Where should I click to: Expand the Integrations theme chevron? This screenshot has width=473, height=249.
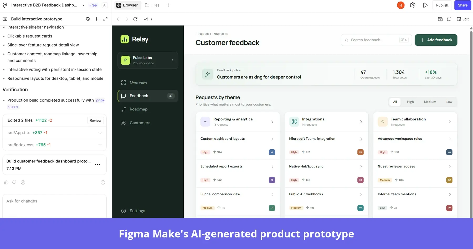coord(361,122)
